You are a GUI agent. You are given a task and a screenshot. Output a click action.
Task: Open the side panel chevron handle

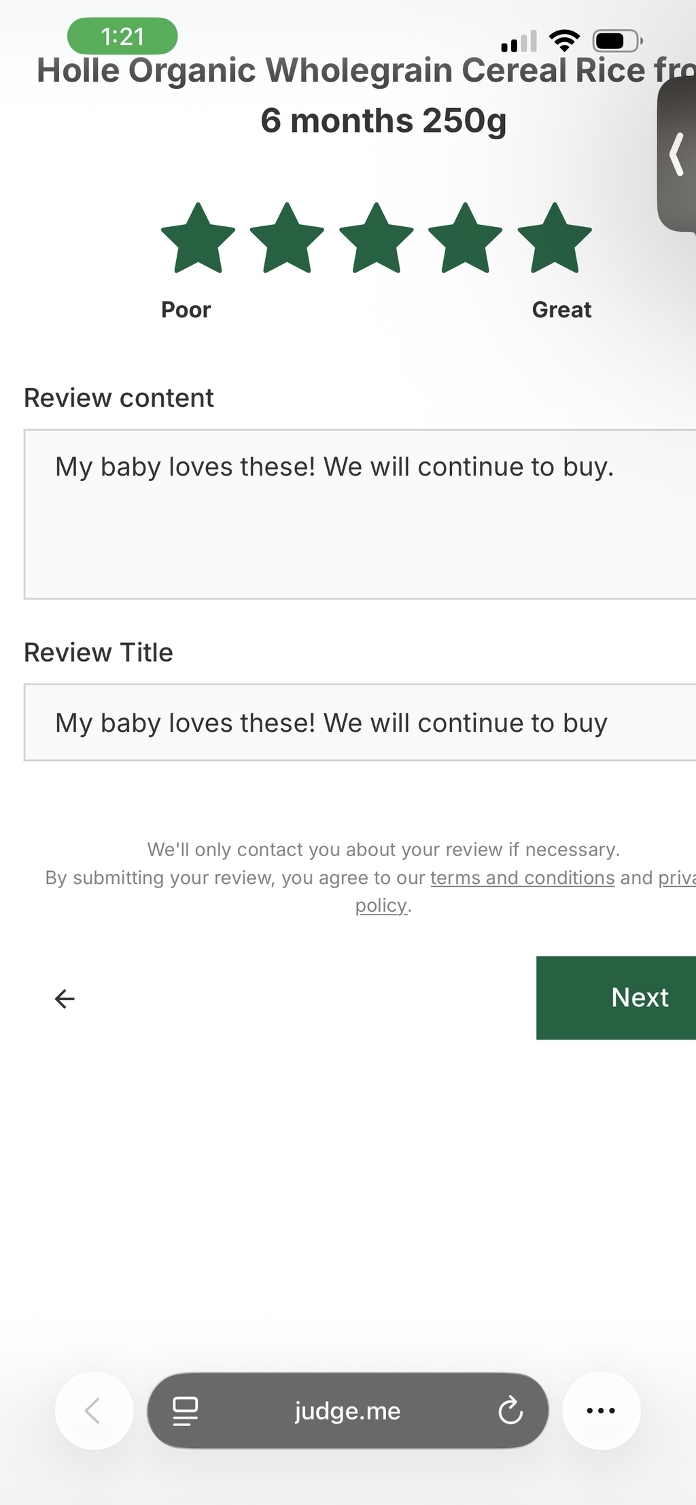click(677, 154)
